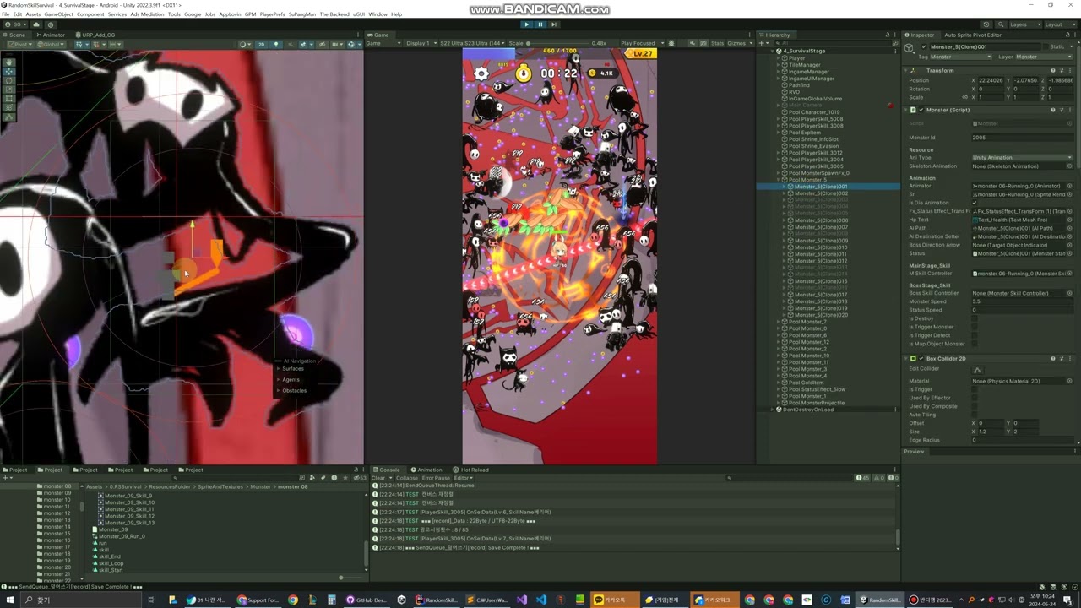Toggle the GameObject active checkbox in Inspector
The width and height of the screenshot is (1081, 608).
click(924, 47)
